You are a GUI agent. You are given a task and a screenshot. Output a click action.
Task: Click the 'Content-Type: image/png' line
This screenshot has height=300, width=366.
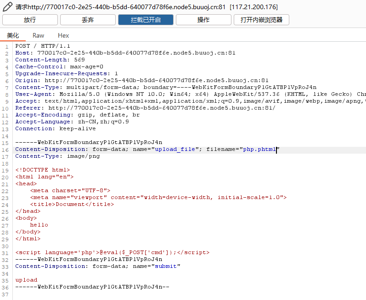click(x=57, y=156)
